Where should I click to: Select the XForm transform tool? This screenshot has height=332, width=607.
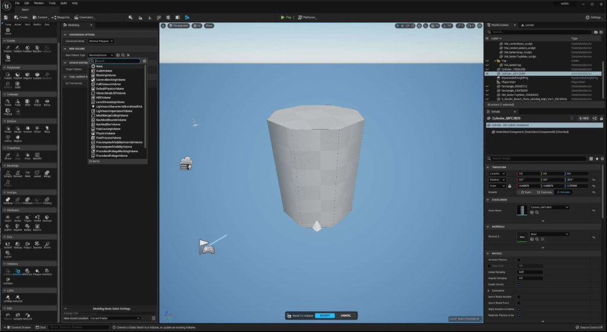pos(8,156)
